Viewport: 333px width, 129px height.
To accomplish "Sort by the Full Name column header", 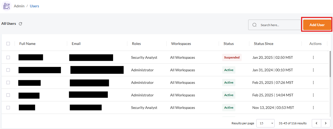I will coord(27,44).
